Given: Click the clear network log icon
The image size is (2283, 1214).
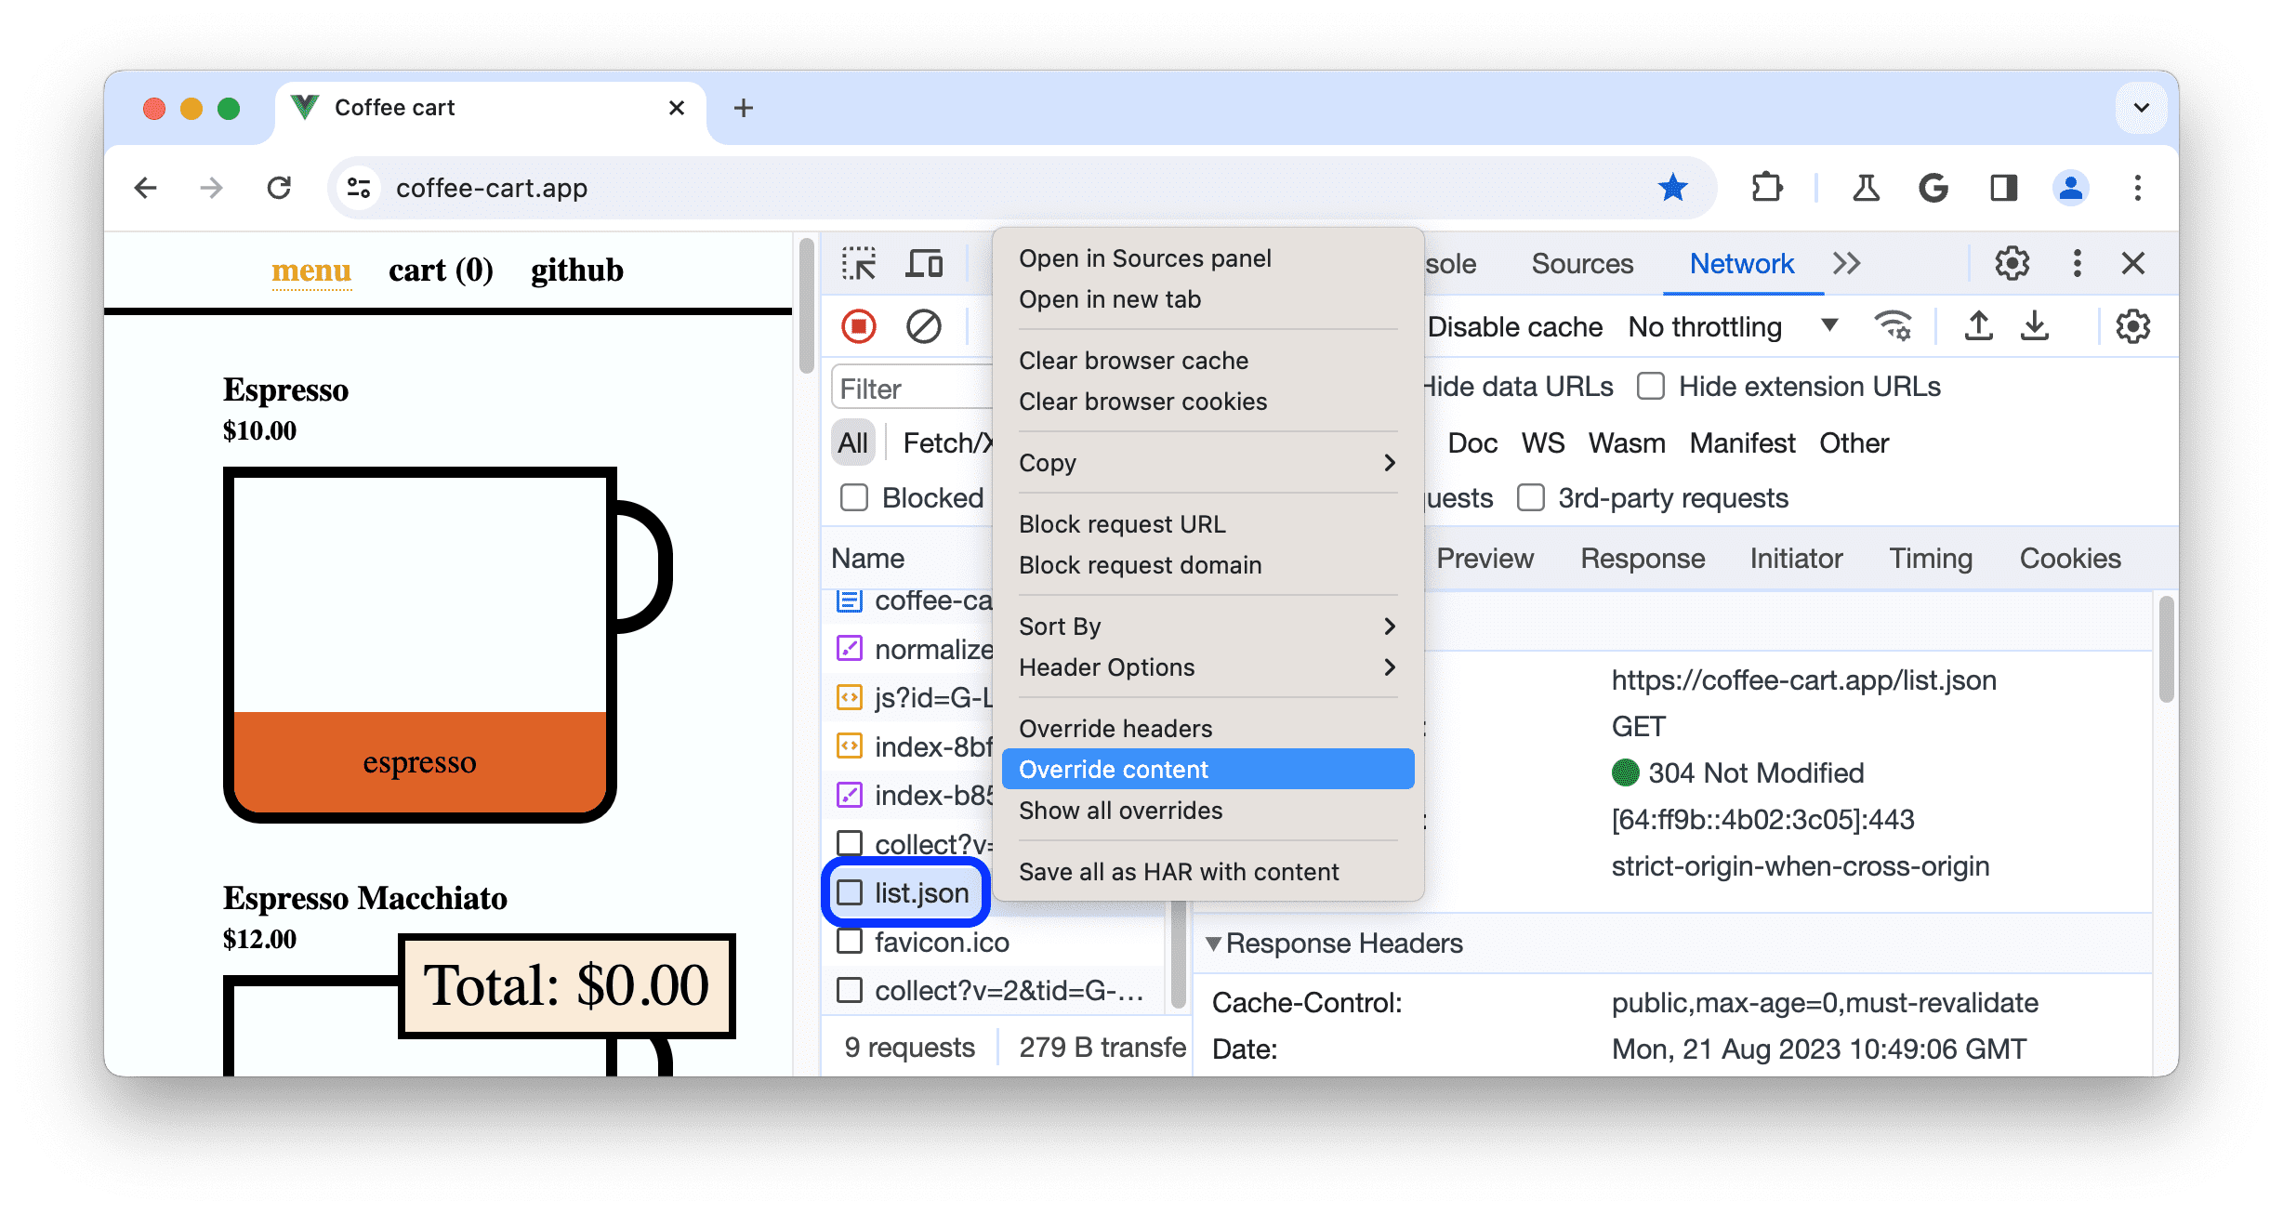Looking at the screenshot, I should point(921,326).
